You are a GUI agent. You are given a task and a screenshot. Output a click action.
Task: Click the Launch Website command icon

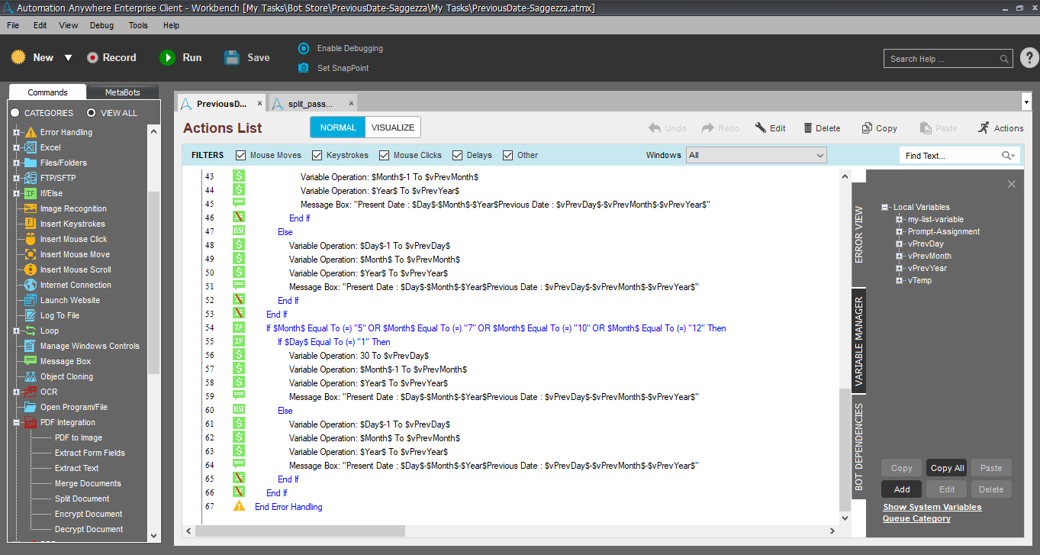[x=31, y=300]
